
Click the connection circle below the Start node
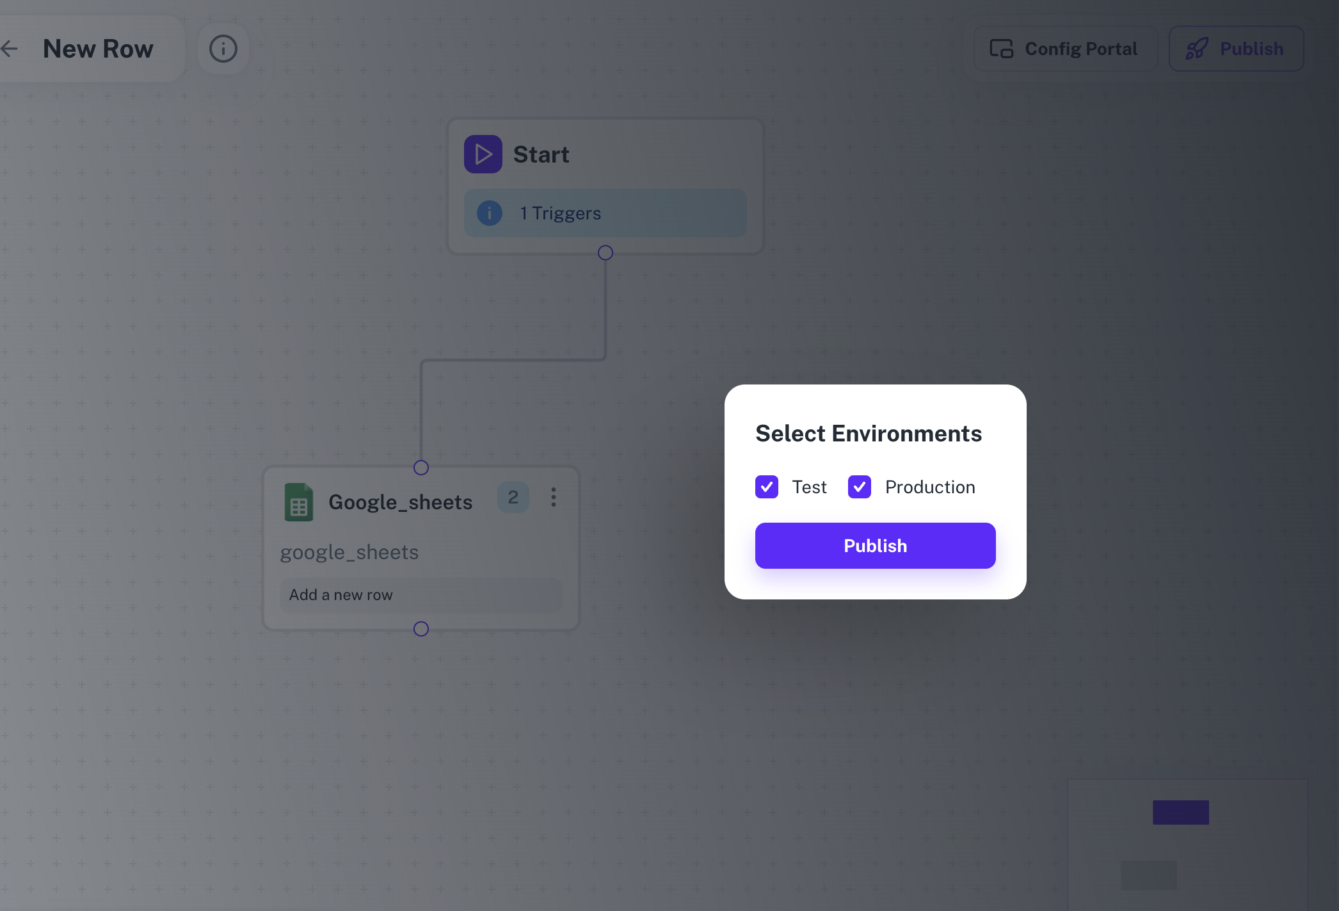tap(604, 252)
